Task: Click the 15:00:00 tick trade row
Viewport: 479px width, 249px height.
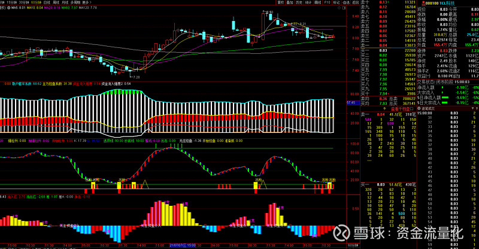Action: pyautogui.click(x=448, y=113)
